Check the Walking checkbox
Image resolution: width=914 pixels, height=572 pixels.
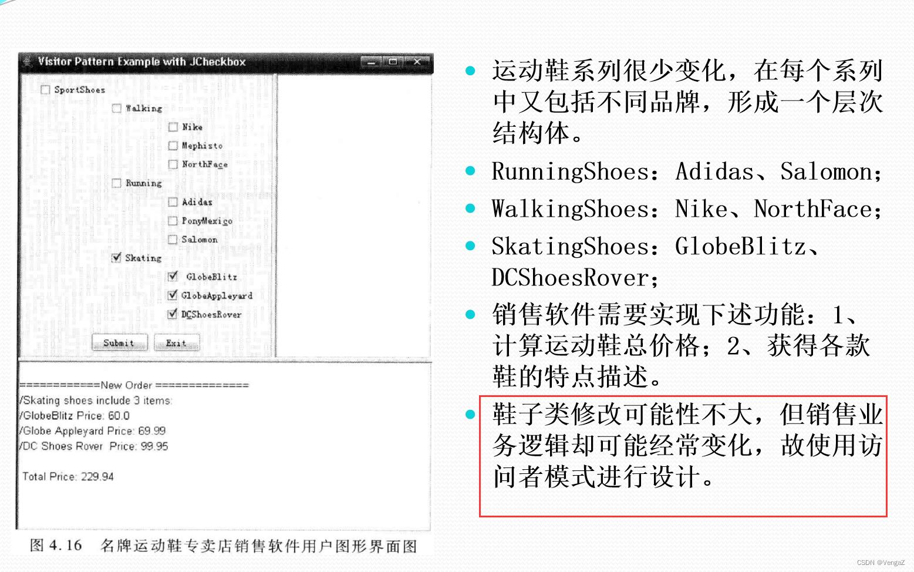[117, 109]
